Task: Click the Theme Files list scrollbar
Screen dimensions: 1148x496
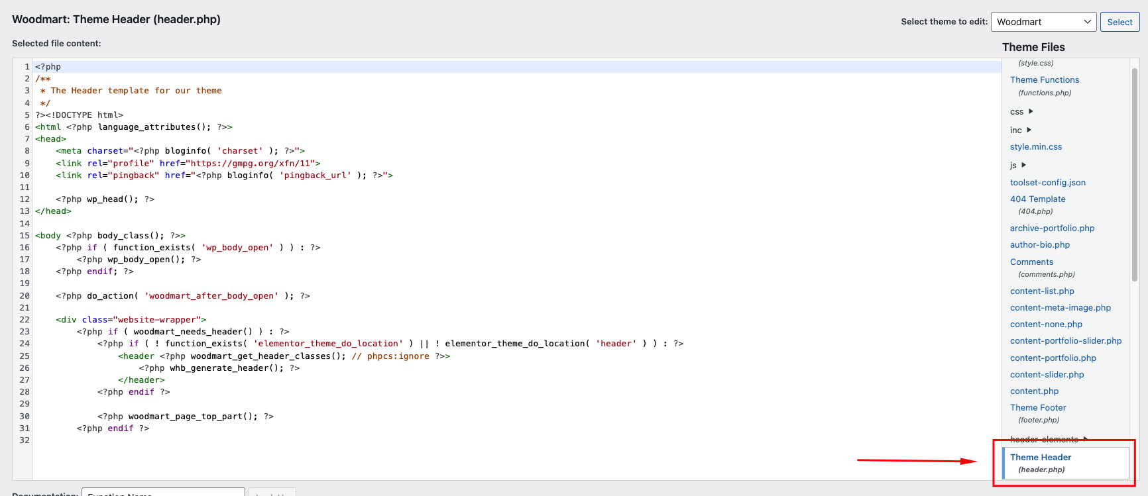Action: tap(1134, 175)
